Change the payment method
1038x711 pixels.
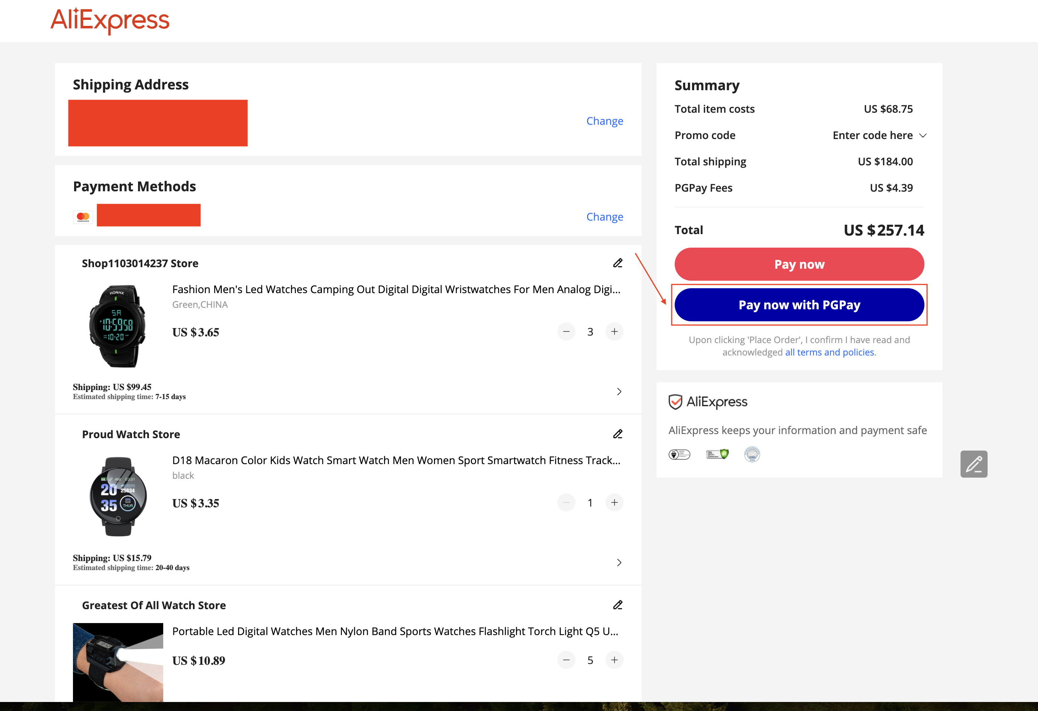coord(604,217)
